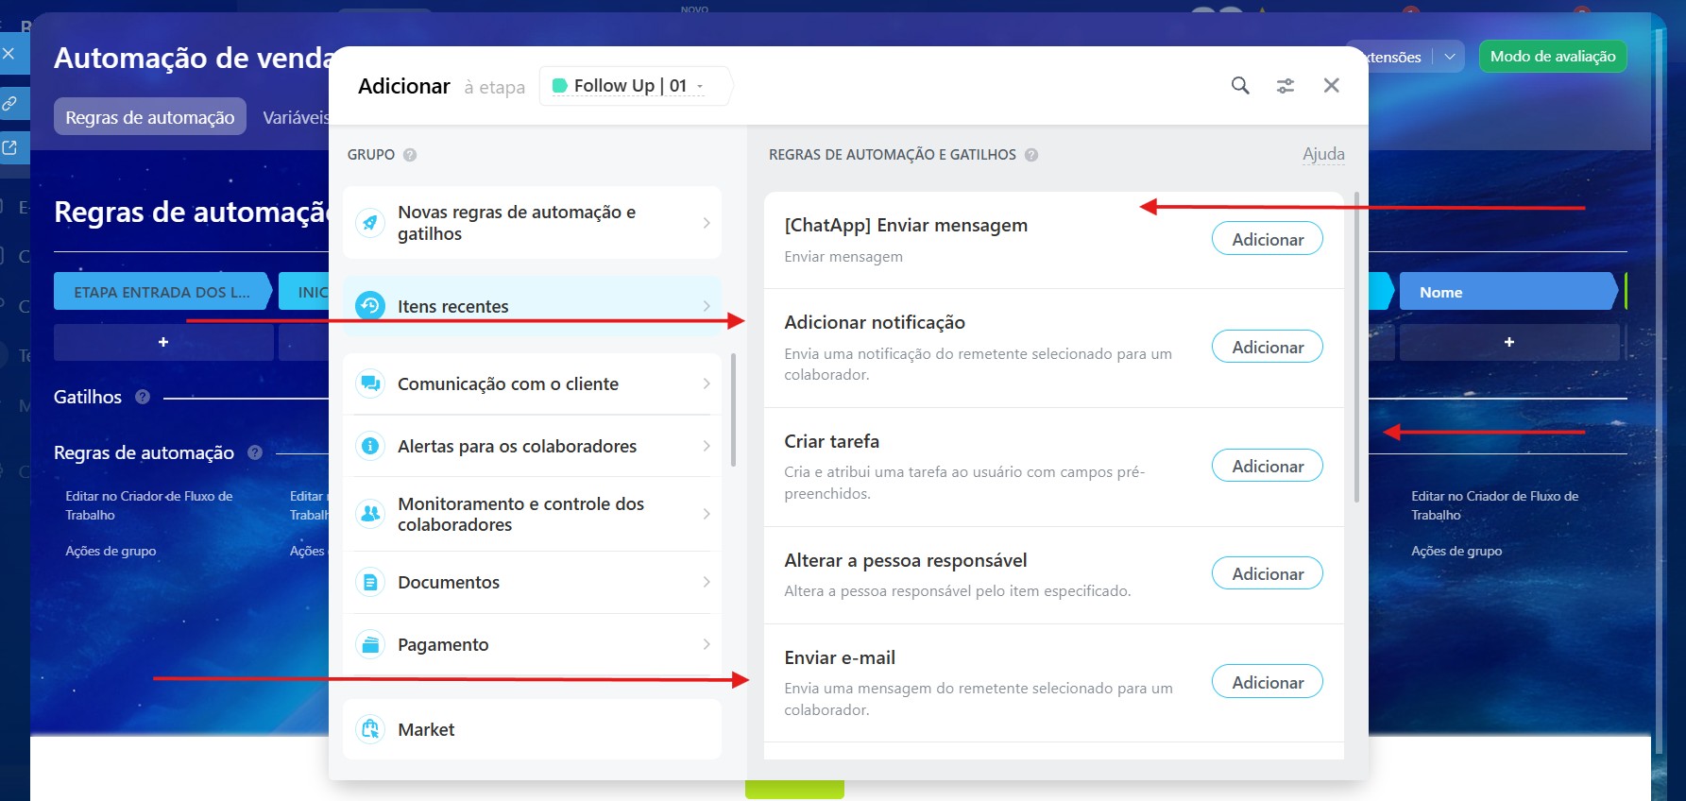Open Ações de grupo under first stage

click(111, 551)
